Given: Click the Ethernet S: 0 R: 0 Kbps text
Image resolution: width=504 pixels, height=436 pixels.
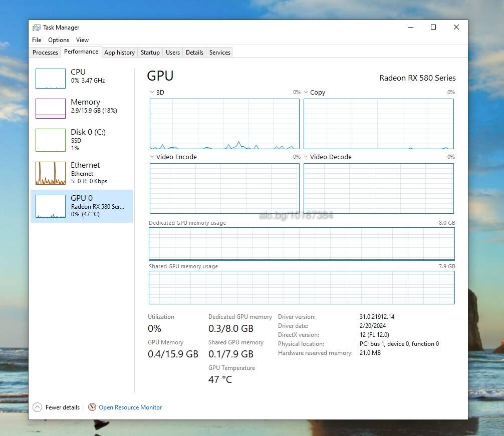Looking at the screenshot, I should tap(89, 181).
